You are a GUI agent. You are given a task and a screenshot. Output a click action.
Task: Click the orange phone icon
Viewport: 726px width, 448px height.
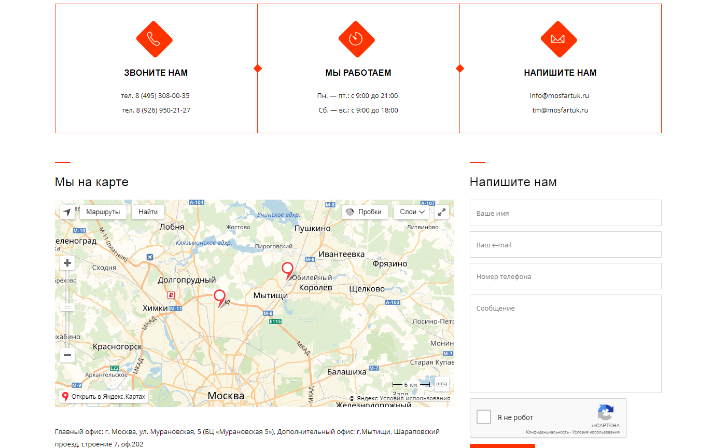click(x=154, y=39)
